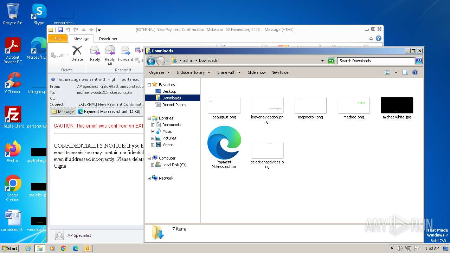Launch Skype from desktop shortcut
The height and width of the screenshot is (253, 450).
pyautogui.click(x=39, y=14)
